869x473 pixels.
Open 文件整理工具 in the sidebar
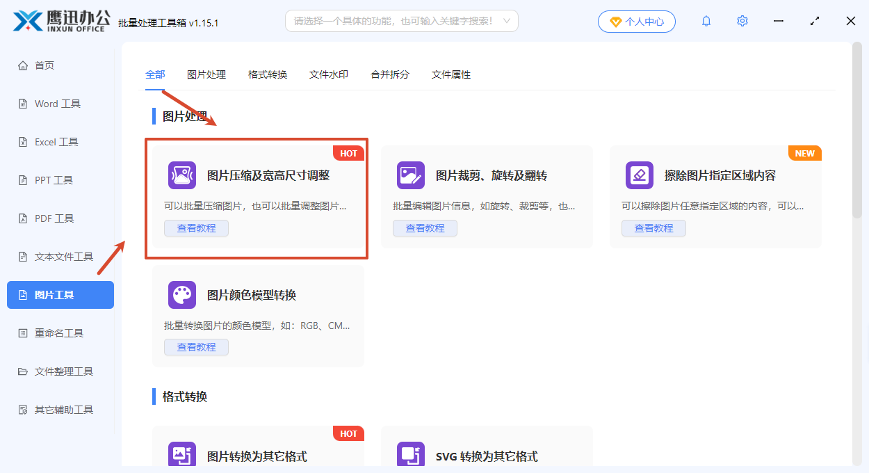60,371
